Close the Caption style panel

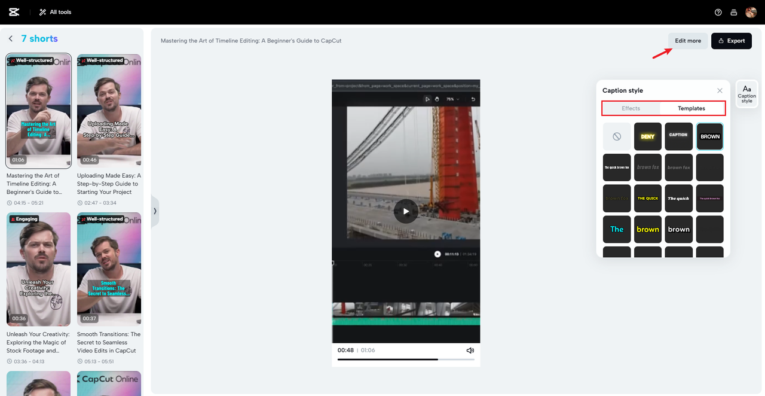[720, 90]
